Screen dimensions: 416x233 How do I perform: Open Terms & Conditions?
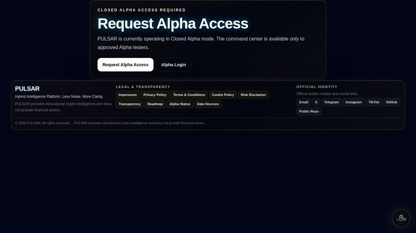click(189, 95)
